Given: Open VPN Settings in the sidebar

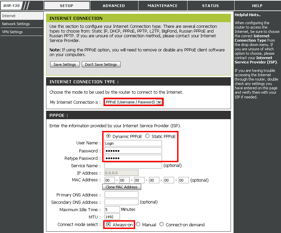Looking at the screenshot, I should 22,32.
